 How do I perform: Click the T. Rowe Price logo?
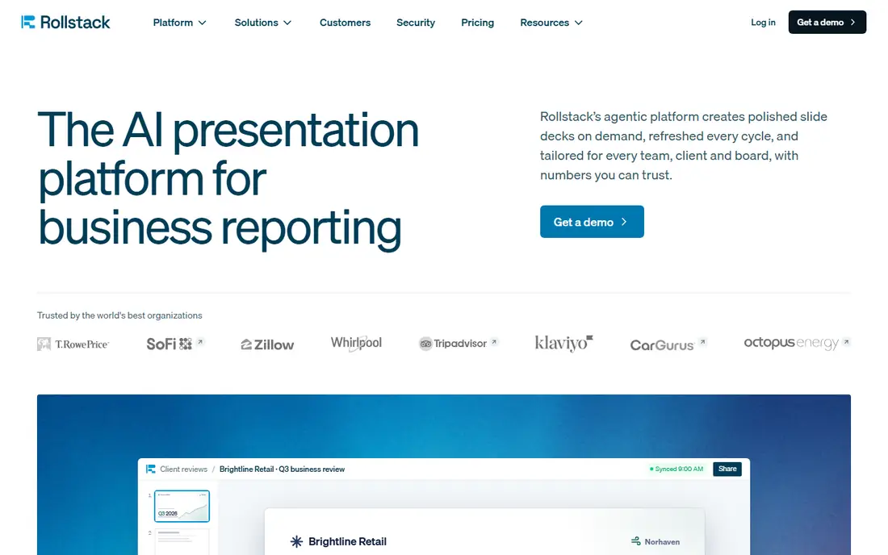(73, 344)
